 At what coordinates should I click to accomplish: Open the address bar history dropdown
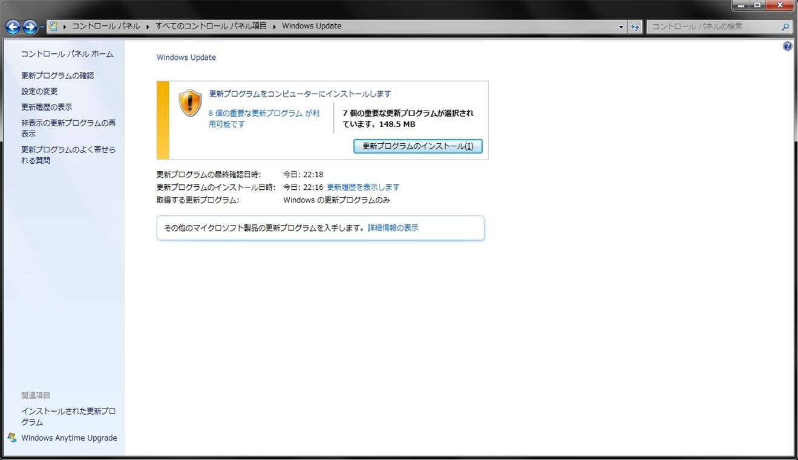621,27
